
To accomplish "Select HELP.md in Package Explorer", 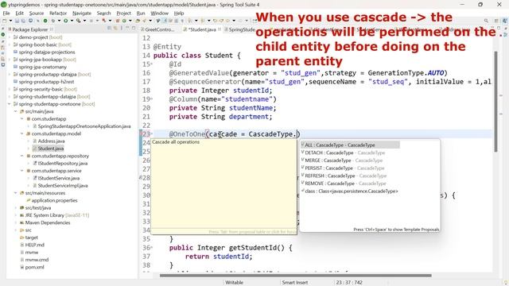I will pyautogui.click(x=35, y=245).
